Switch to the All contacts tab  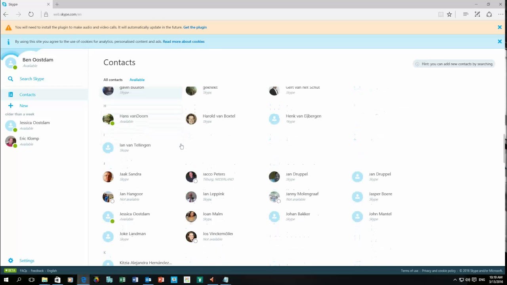click(113, 80)
